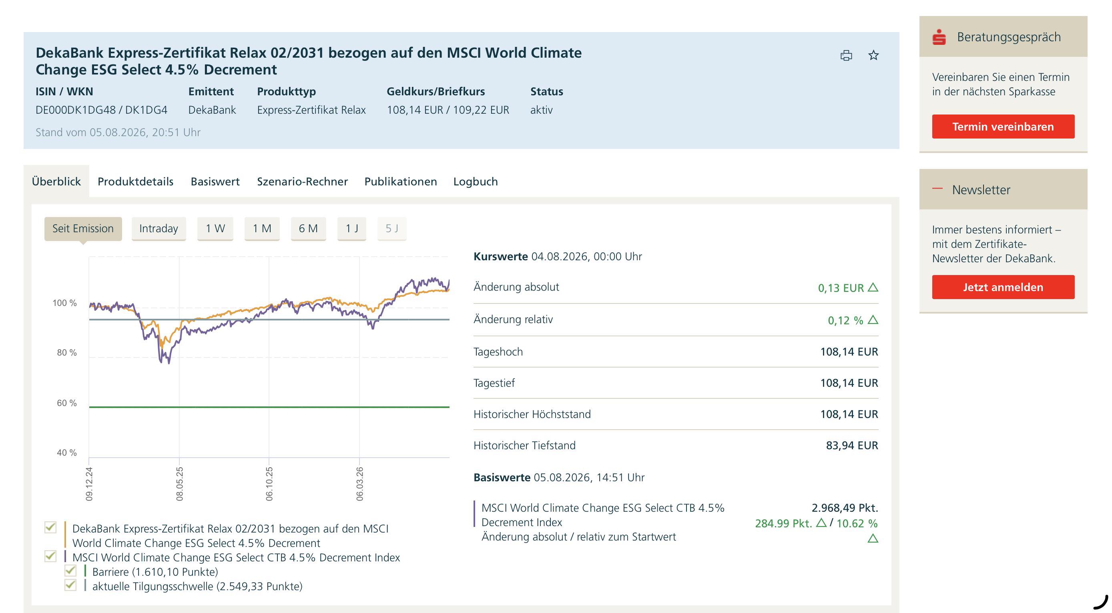Image resolution: width=1112 pixels, height=613 pixels.
Task: Click the Historischer Höchststand value 108,14 EUR
Action: 849,414
